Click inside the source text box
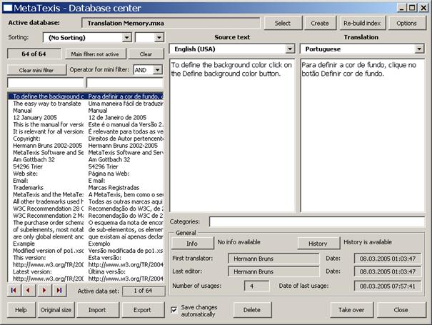This screenshot has height=325, width=432. tap(232, 135)
